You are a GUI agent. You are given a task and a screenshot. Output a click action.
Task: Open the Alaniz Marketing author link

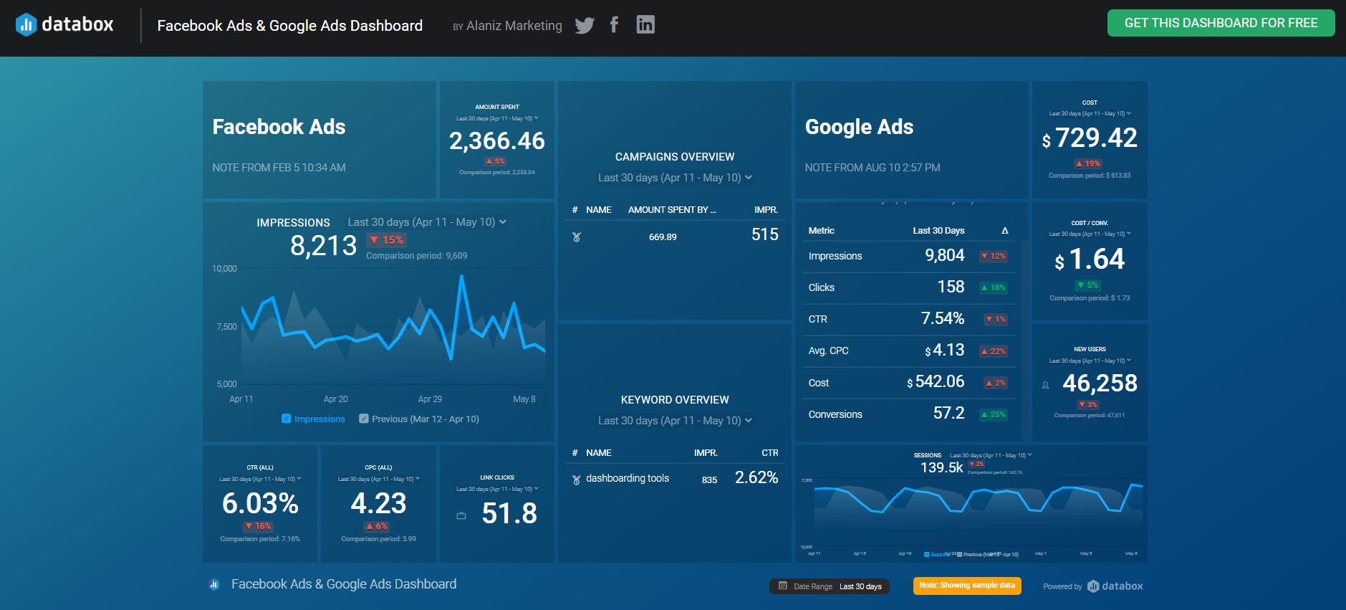pos(514,26)
